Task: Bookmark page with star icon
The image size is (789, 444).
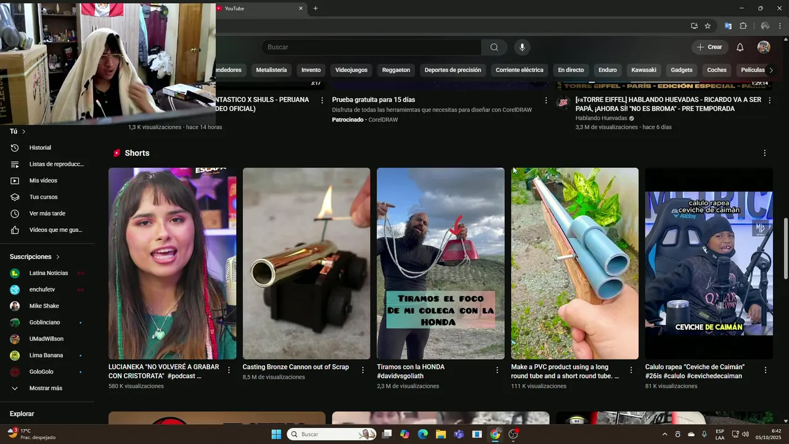Action: click(x=708, y=26)
